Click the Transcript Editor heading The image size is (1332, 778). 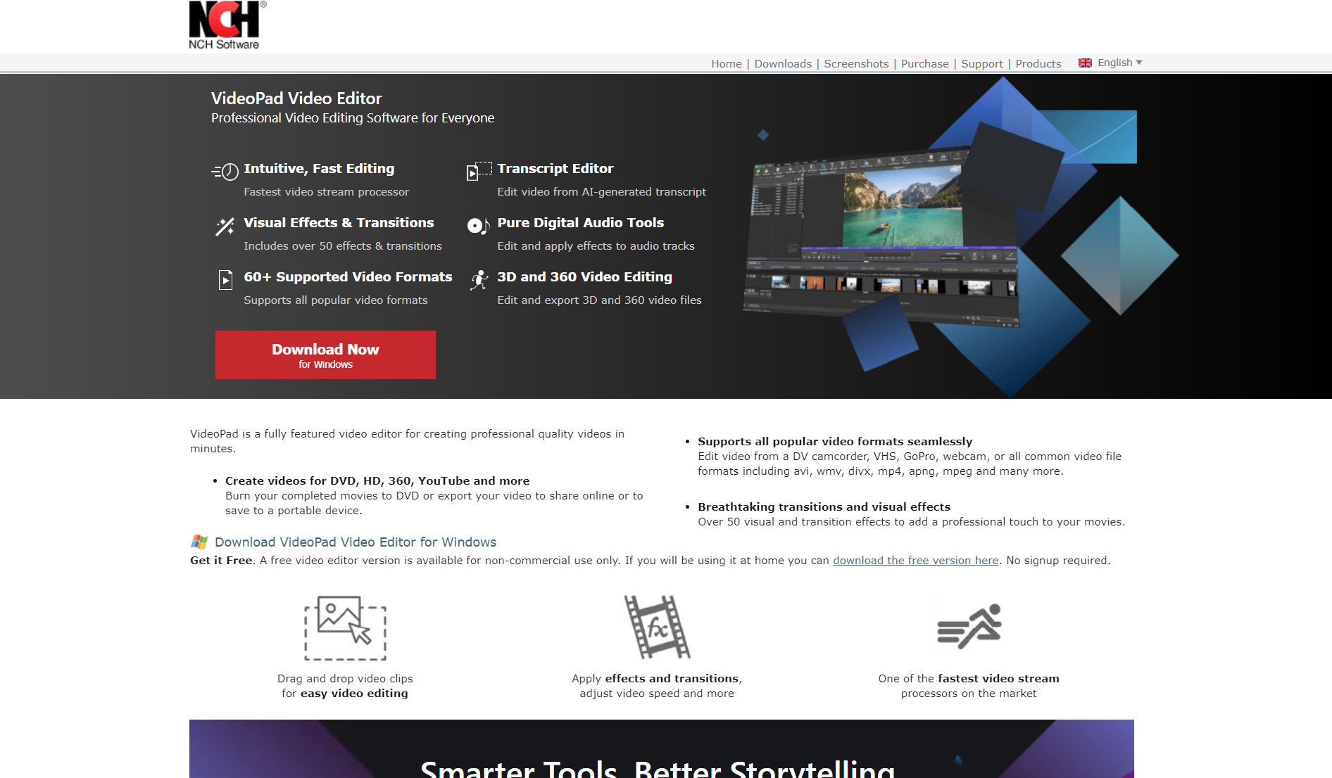click(x=555, y=168)
